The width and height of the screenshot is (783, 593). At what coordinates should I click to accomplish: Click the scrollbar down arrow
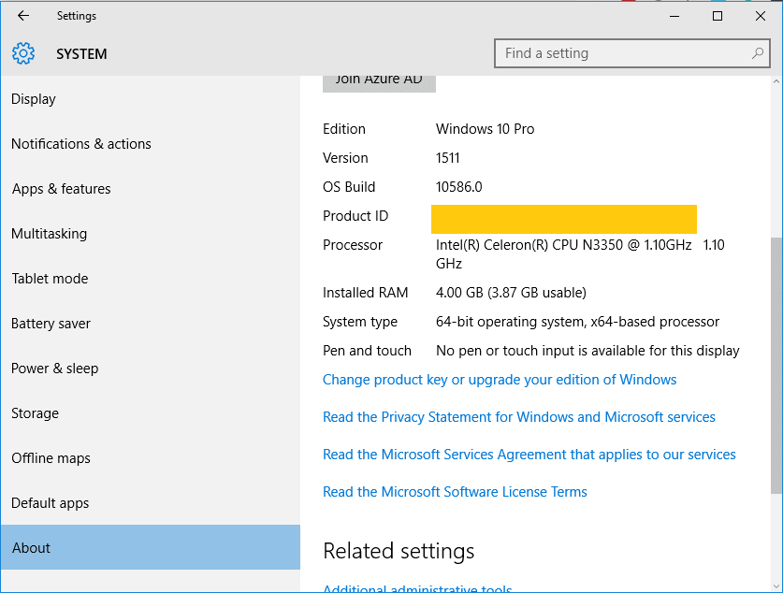[776, 586]
